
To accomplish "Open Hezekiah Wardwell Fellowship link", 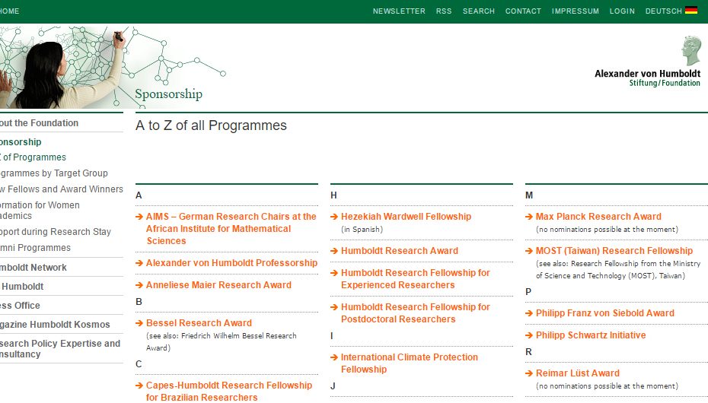I will pos(406,217).
